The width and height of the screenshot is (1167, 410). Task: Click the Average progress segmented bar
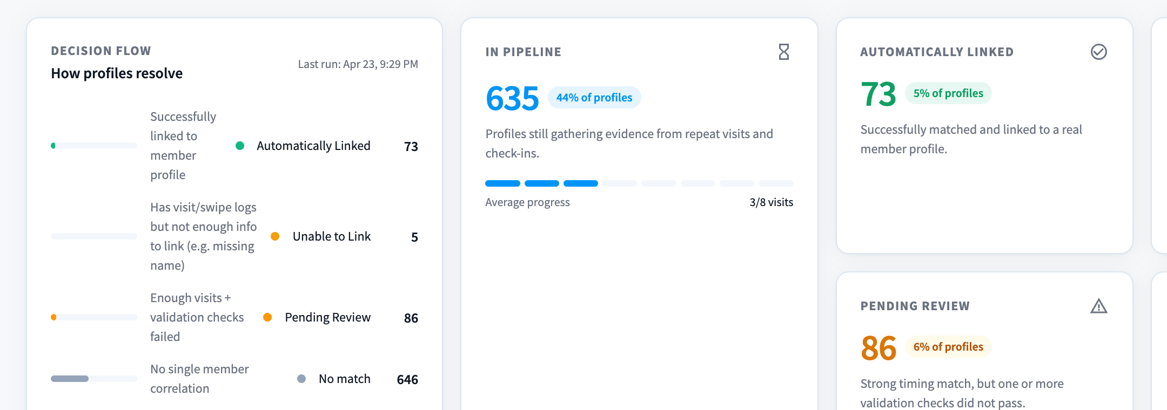[x=639, y=183]
